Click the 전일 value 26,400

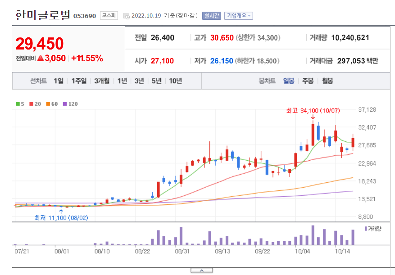[163, 38]
